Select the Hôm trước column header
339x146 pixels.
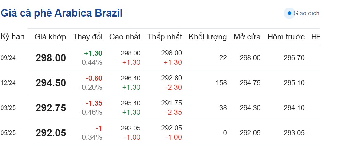pos(286,37)
